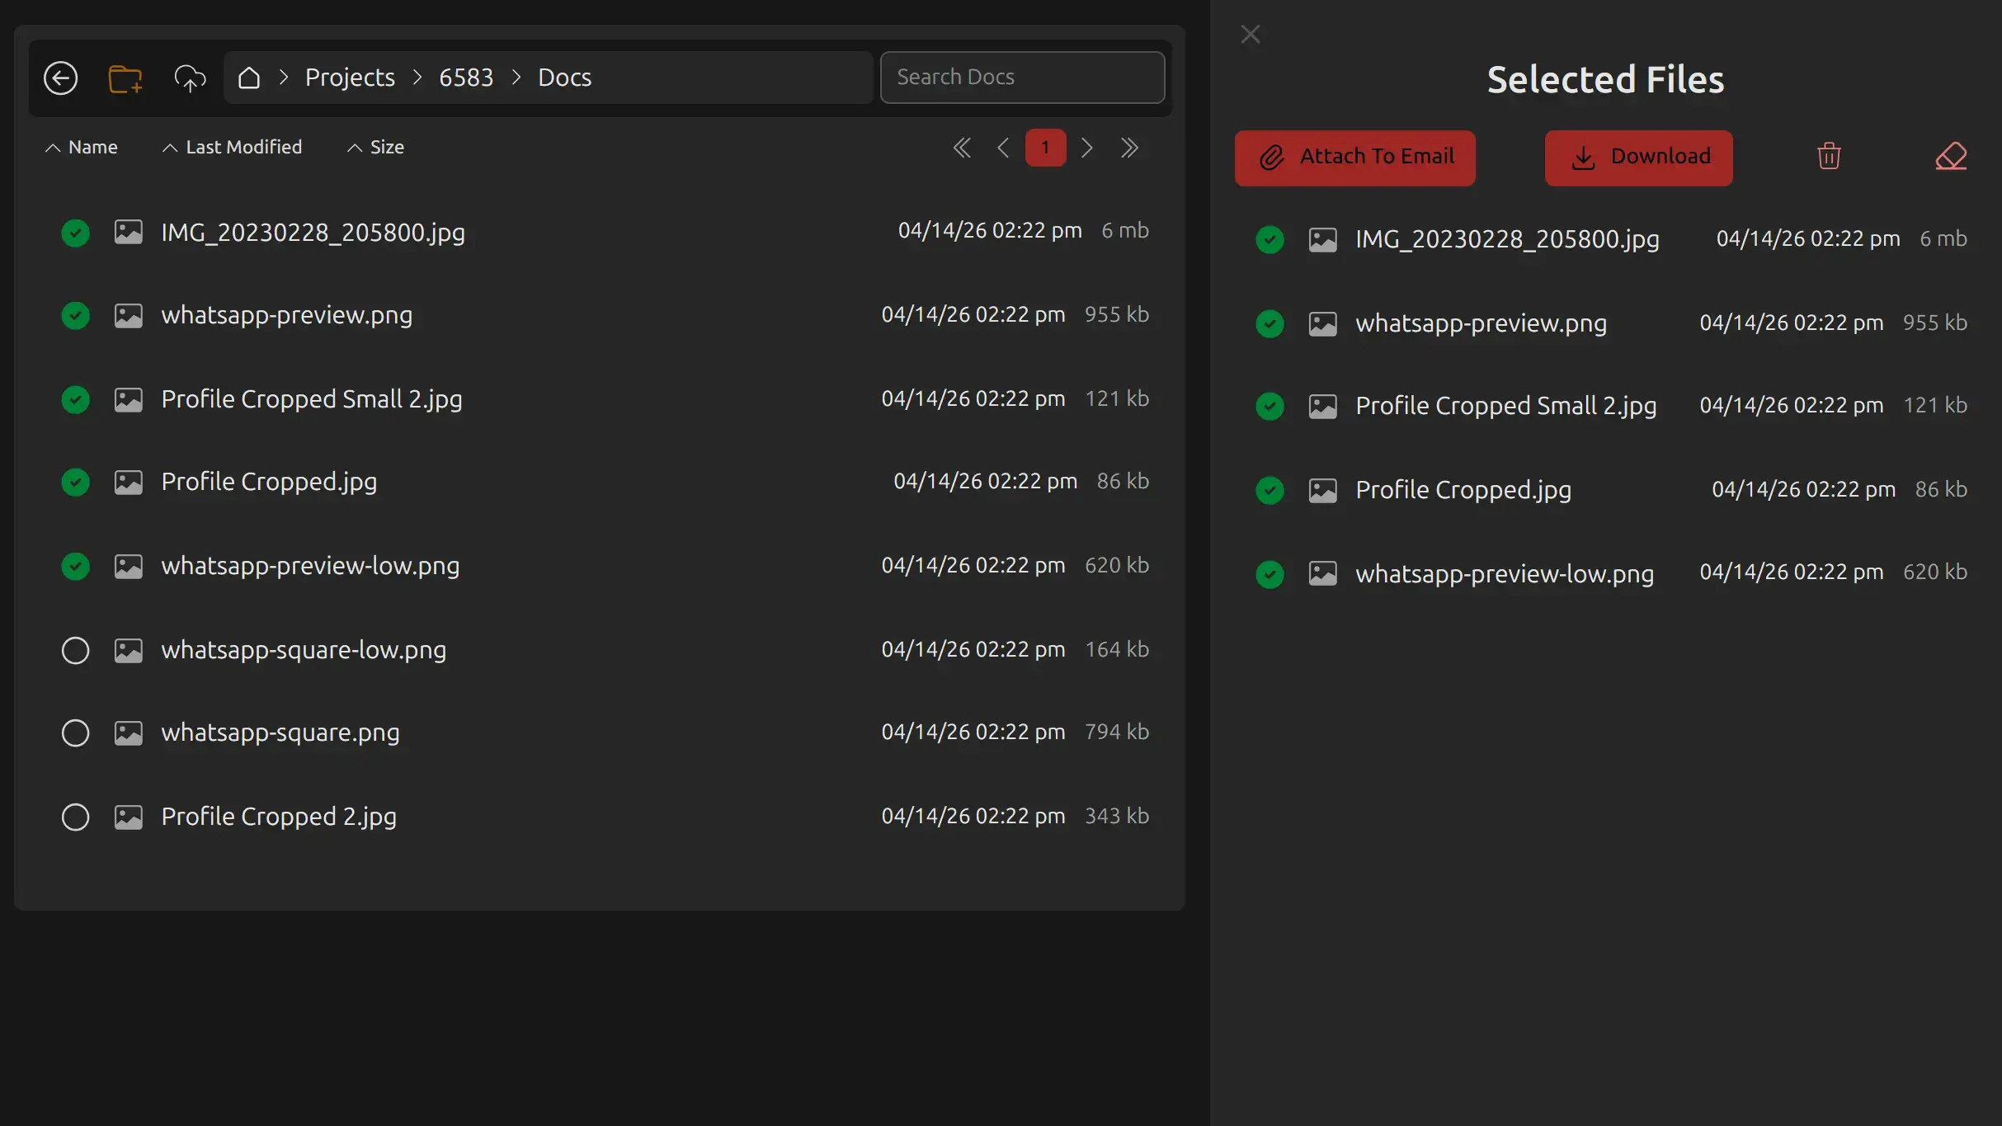Jump to last page with double-arrow icon
Image resolution: width=2002 pixels, height=1126 pixels.
(1129, 147)
